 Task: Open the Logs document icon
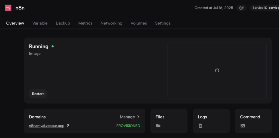coord(201,126)
